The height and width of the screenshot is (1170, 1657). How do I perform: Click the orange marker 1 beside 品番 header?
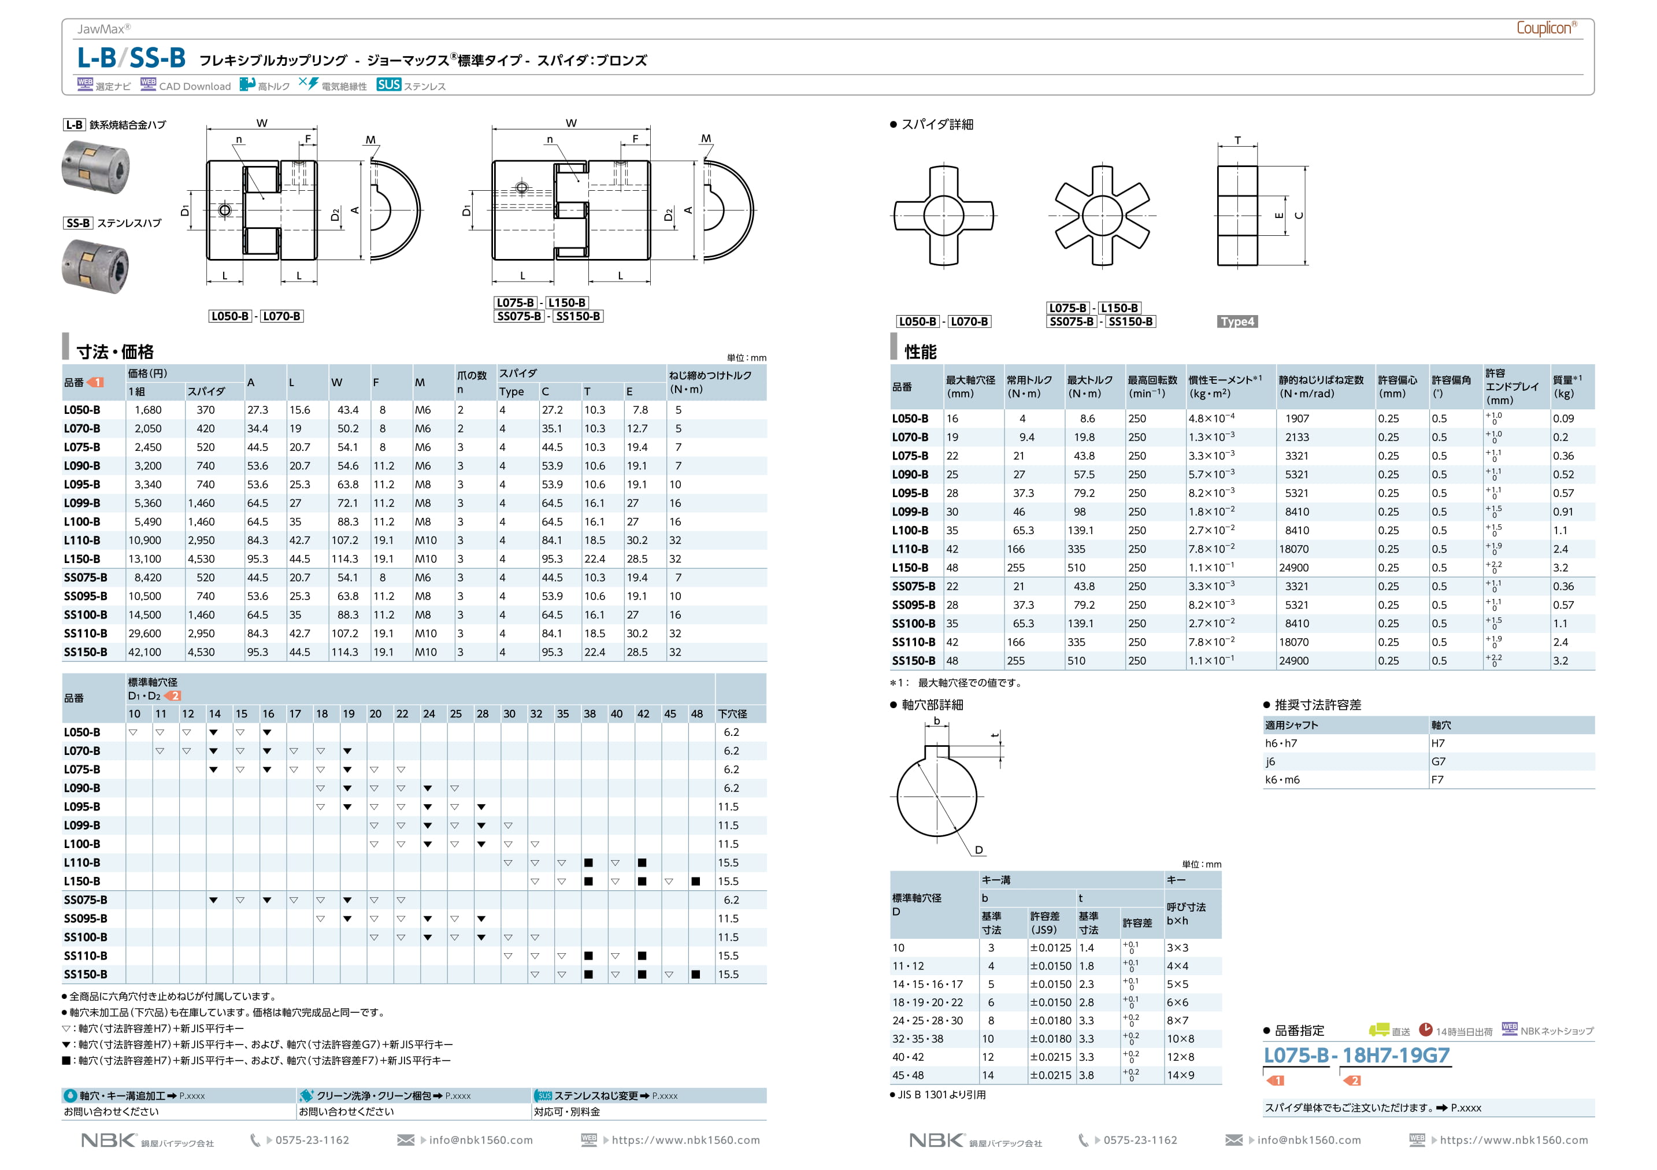tap(96, 383)
